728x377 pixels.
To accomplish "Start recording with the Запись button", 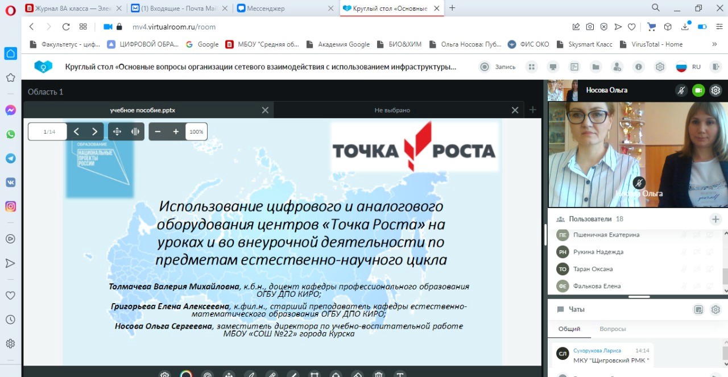I will pyautogui.click(x=498, y=67).
